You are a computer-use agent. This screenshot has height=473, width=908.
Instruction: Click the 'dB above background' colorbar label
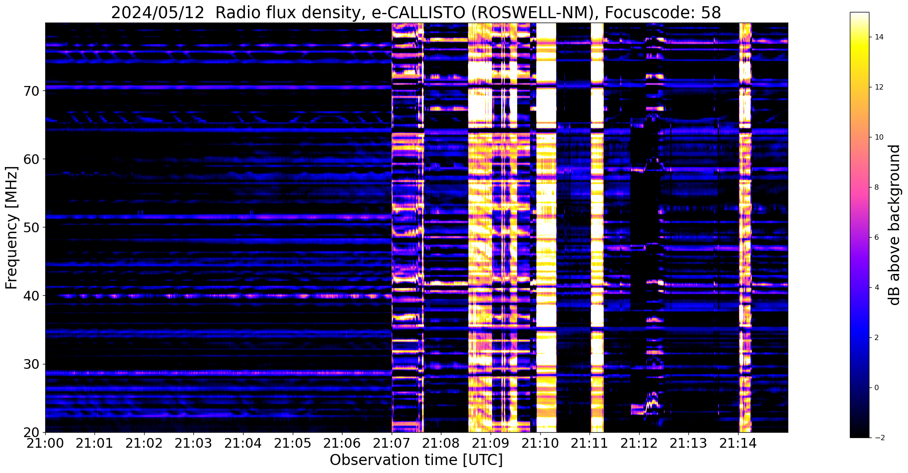click(895, 225)
